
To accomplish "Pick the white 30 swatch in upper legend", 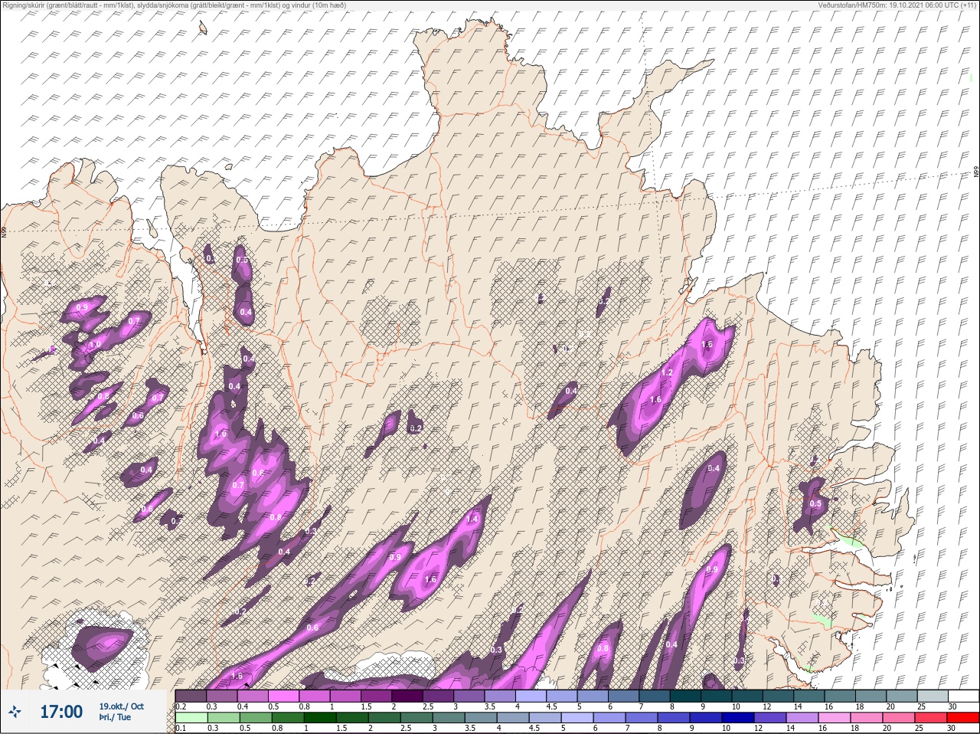I will click(x=962, y=696).
